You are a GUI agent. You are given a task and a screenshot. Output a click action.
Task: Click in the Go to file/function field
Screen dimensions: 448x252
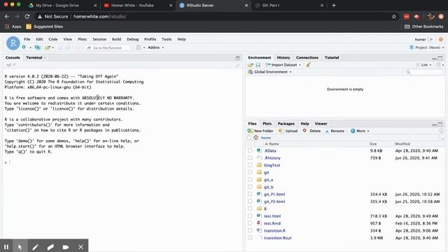click(x=108, y=48)
